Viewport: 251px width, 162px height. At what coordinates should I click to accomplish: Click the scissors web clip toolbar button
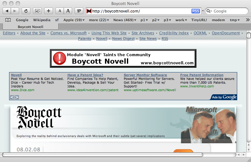(37, 11)
